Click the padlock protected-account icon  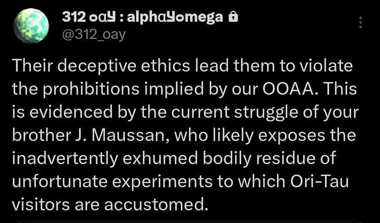[233, 18]
